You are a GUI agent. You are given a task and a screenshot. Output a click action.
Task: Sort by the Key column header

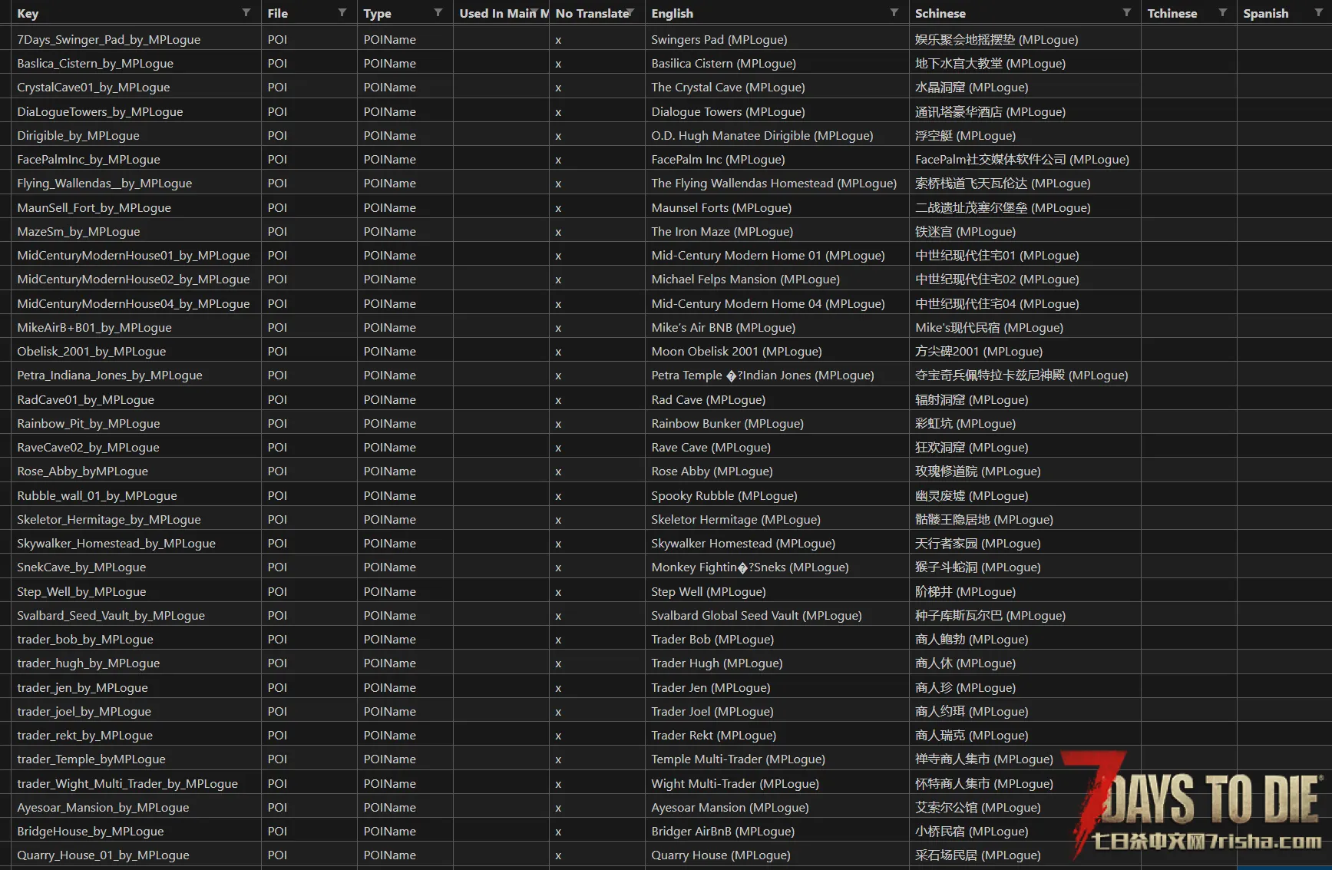click(28, 13)
